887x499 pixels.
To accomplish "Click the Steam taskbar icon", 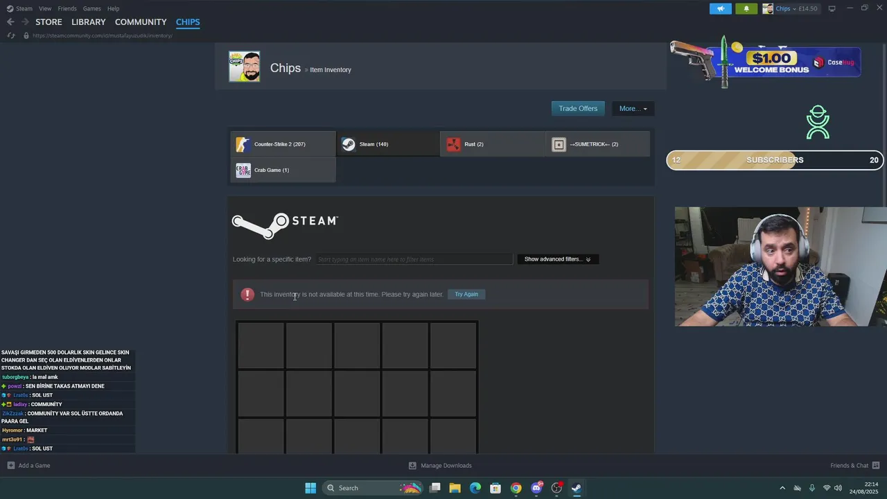I will 577,488.
